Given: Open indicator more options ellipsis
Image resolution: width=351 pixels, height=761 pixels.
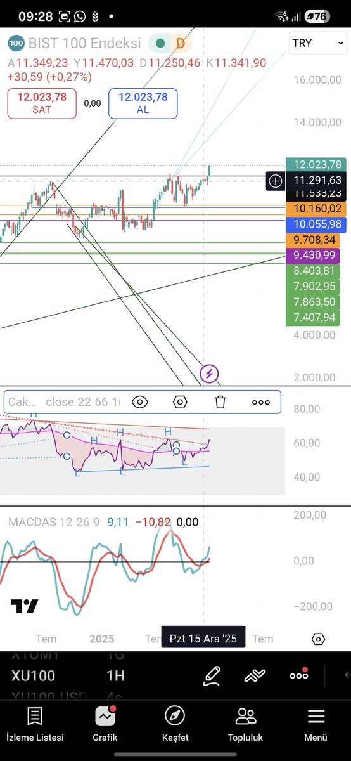Looking at the screenshot, I should 260,402.
